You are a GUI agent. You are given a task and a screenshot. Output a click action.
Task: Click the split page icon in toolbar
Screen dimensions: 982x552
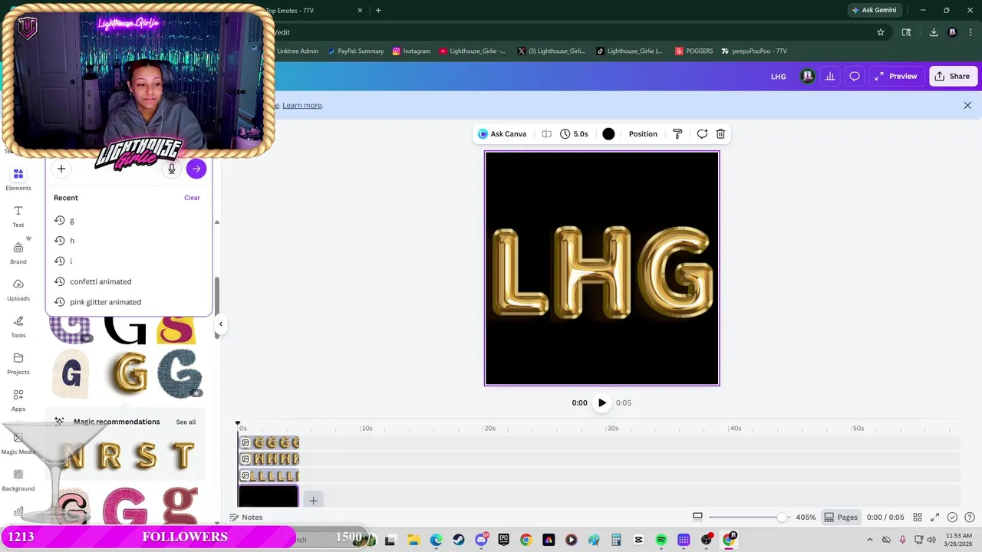pyautogui.click(x=546, y=133)
